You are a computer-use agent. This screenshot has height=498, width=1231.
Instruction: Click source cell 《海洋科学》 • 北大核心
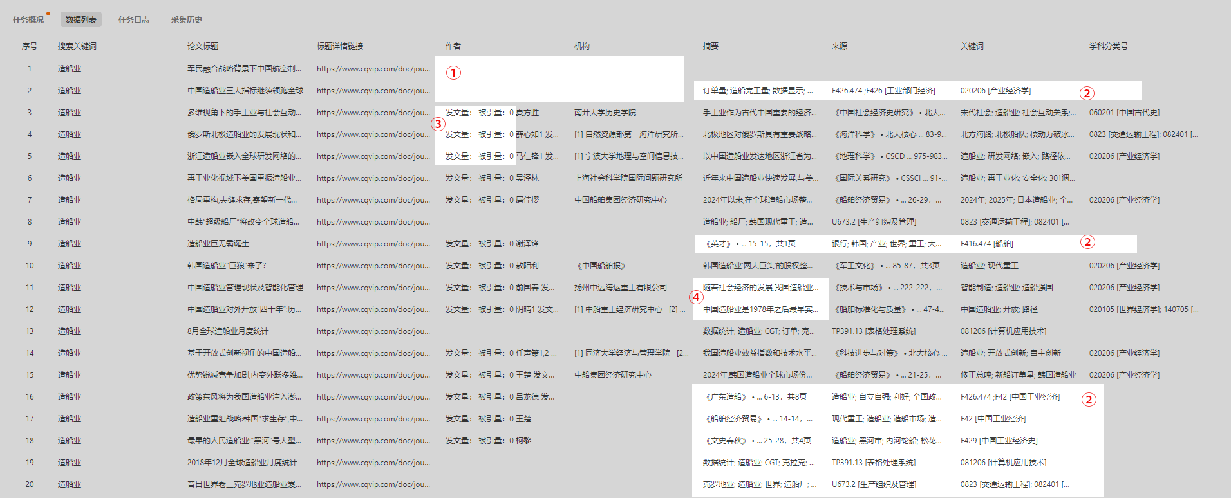click(890, 134)
